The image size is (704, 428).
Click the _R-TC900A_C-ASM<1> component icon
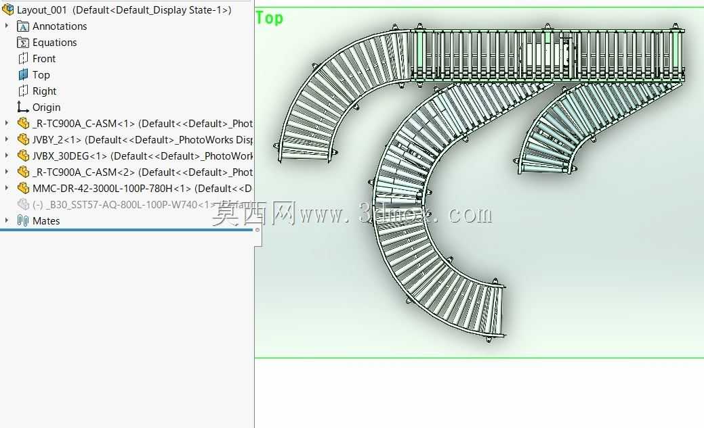pos(23,123)
